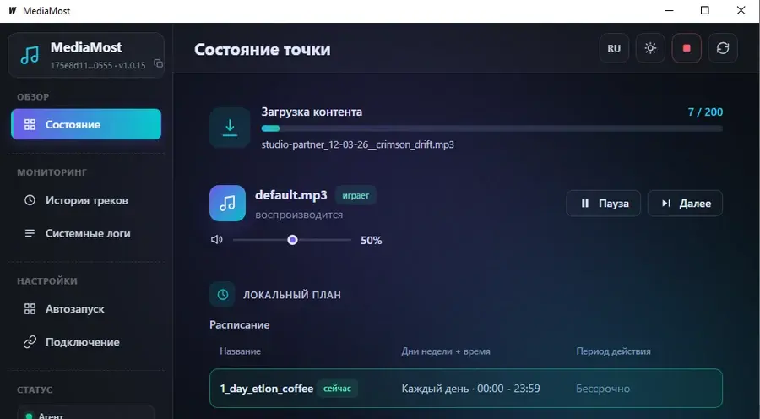760x419 pixels.
Task: Click the file name studio-partner_12-03-26__crimson_drift.mp3
Action: [358, 144]
